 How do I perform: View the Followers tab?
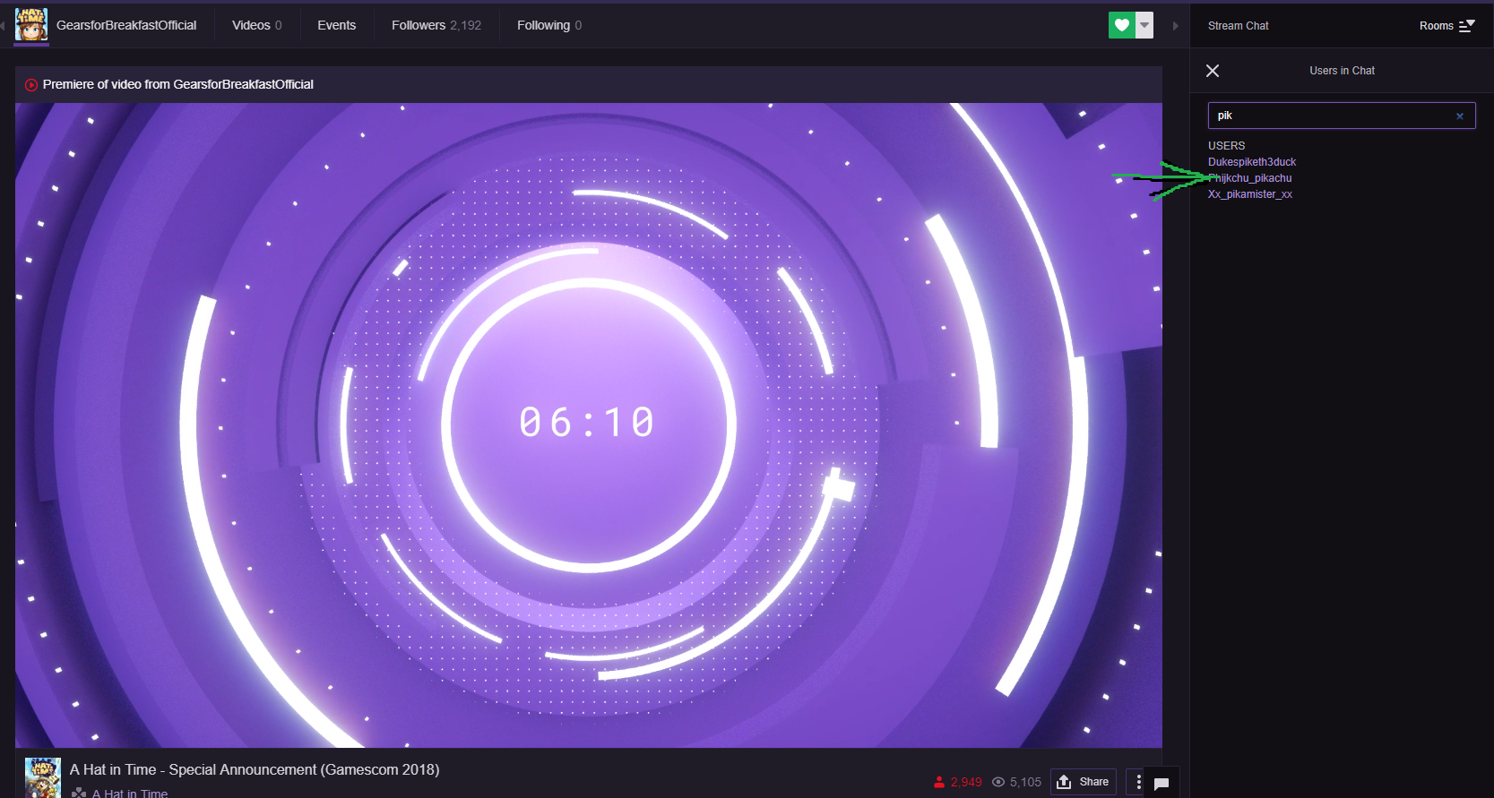coord(436,25)
